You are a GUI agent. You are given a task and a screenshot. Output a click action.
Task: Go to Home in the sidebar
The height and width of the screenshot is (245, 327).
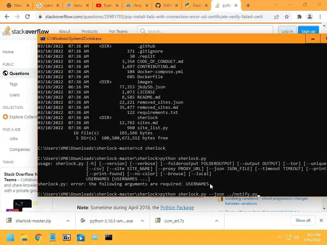coord(8,52)
